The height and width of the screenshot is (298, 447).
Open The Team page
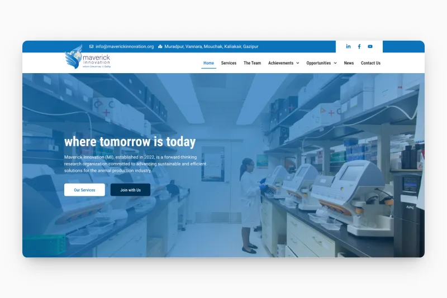click(253, 63)
